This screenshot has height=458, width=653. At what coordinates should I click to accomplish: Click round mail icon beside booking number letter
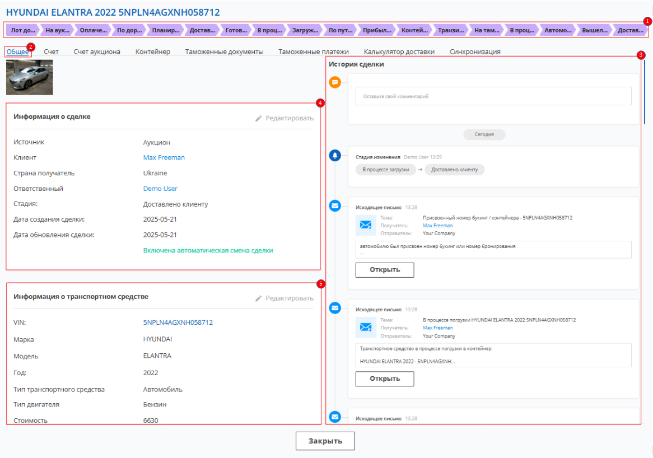pyautogui.click(x=335, y=205)
